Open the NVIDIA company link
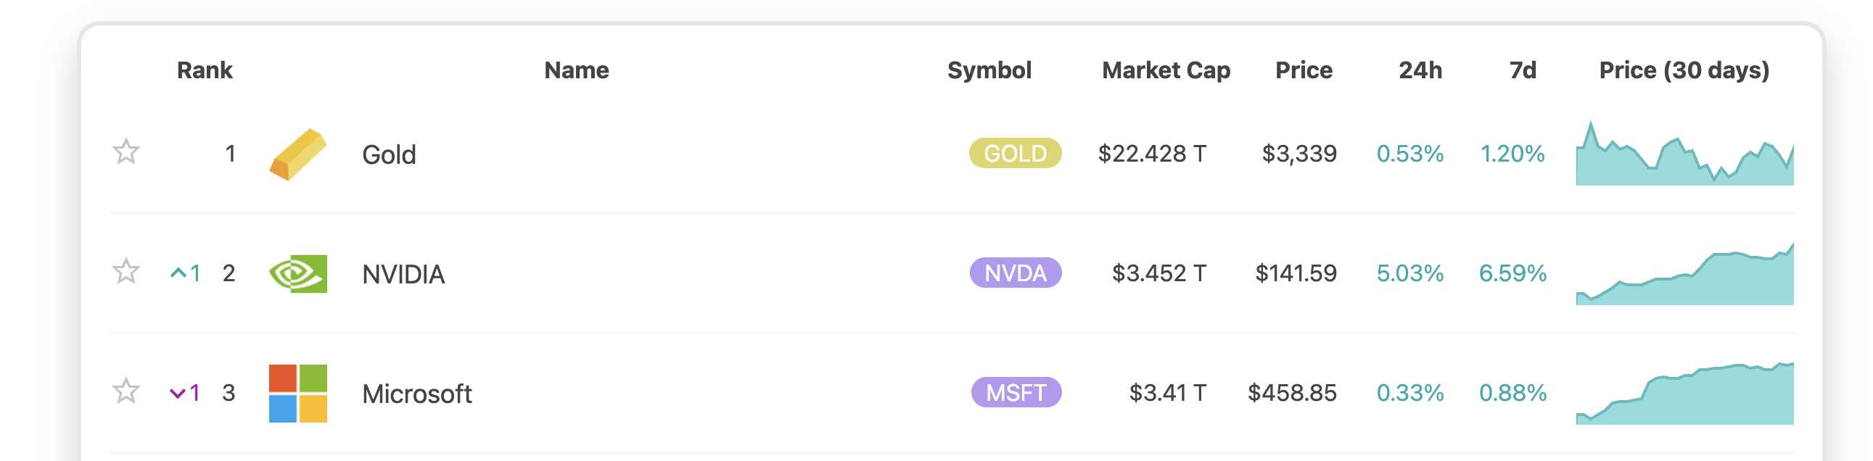 (403, 275)
